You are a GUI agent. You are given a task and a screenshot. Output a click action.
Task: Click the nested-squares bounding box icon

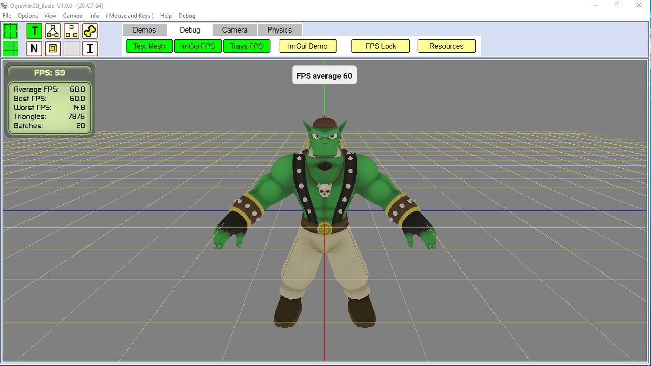pyautogui.click(x=53, y=49)
